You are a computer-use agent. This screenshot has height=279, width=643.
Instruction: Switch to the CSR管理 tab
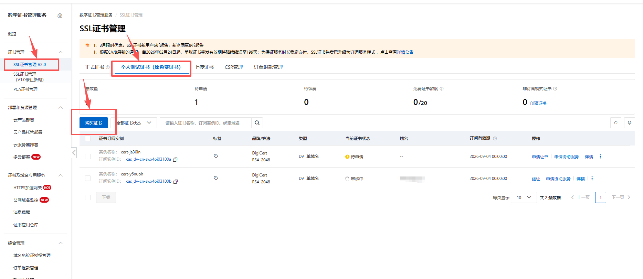234,67
